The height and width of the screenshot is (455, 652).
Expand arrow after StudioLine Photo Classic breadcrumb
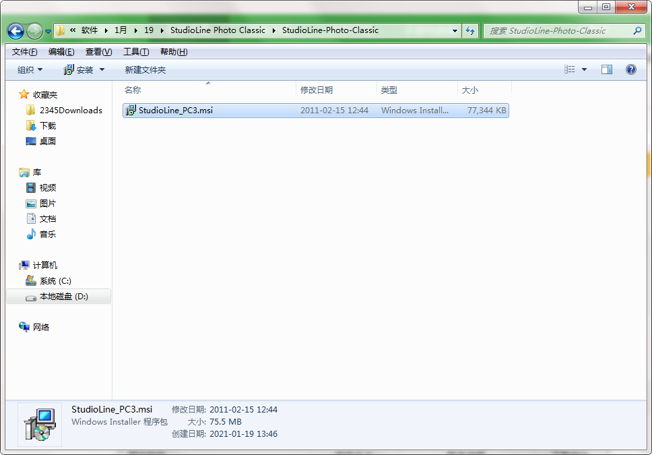[x=274, y=30]
